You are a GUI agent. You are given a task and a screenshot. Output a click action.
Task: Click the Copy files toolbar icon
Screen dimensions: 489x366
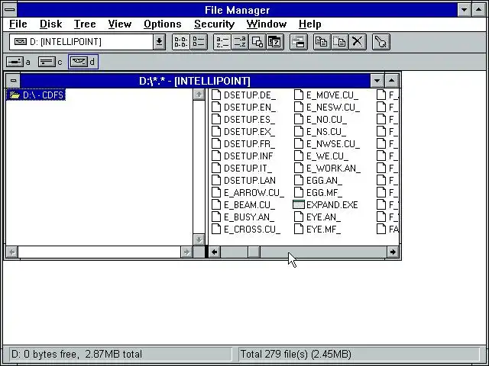(322, 42)
